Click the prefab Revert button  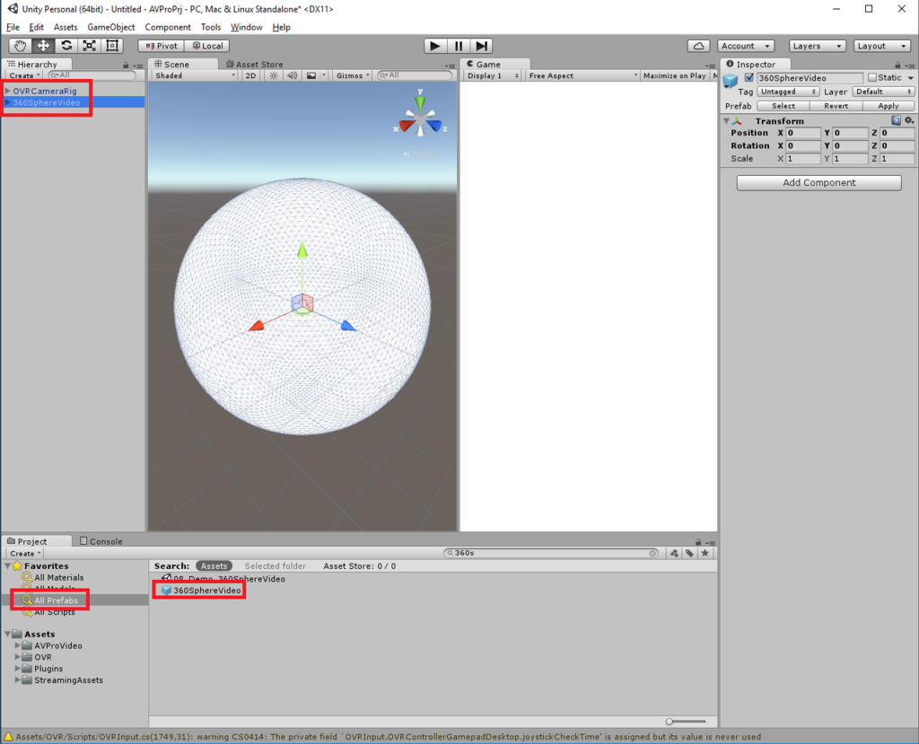[x=836, y=106]
